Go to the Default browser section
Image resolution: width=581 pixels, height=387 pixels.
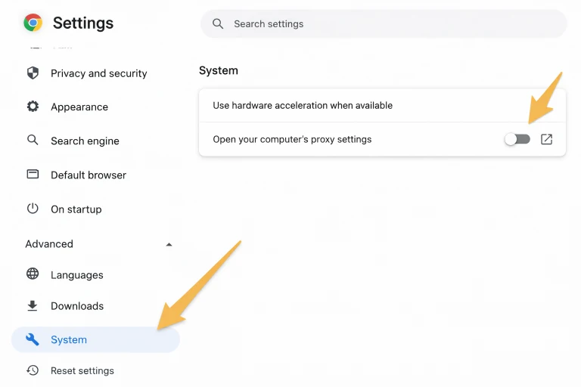point(89,175)
